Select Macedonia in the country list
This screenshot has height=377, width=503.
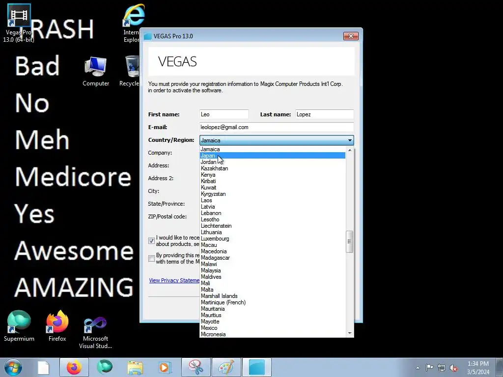(x=272, y=251)
